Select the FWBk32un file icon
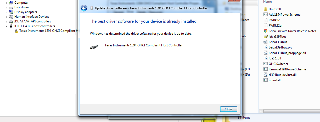The image size is (320, 122). (x=266, y=26)
